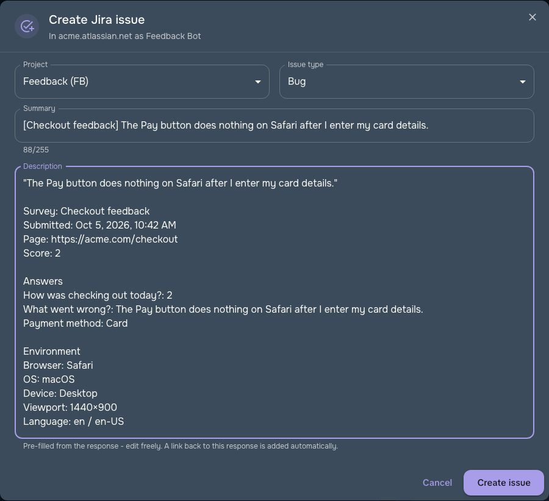The width and height of the screenshot is (549, 501).
Task: Focus the Description text area
Action: coord(274,302)
